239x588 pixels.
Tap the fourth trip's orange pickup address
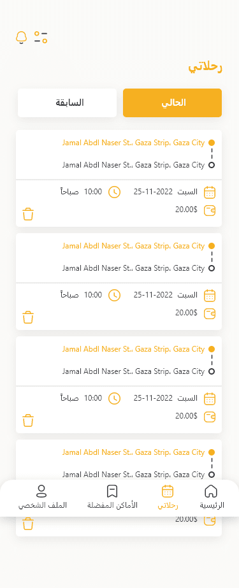point(134,452)
